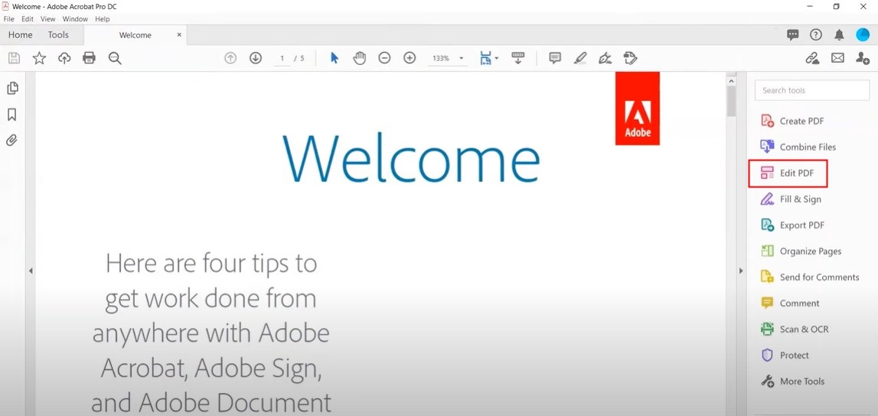The image size is (878, 416).
Task: Click the Search tools field
Action: [812, 90]
